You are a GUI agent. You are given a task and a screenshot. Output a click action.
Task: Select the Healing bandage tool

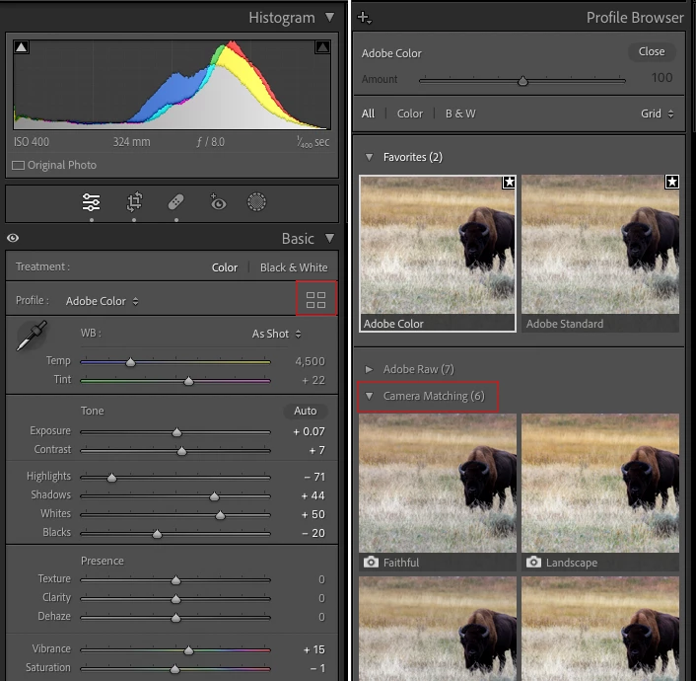[176, 202]
